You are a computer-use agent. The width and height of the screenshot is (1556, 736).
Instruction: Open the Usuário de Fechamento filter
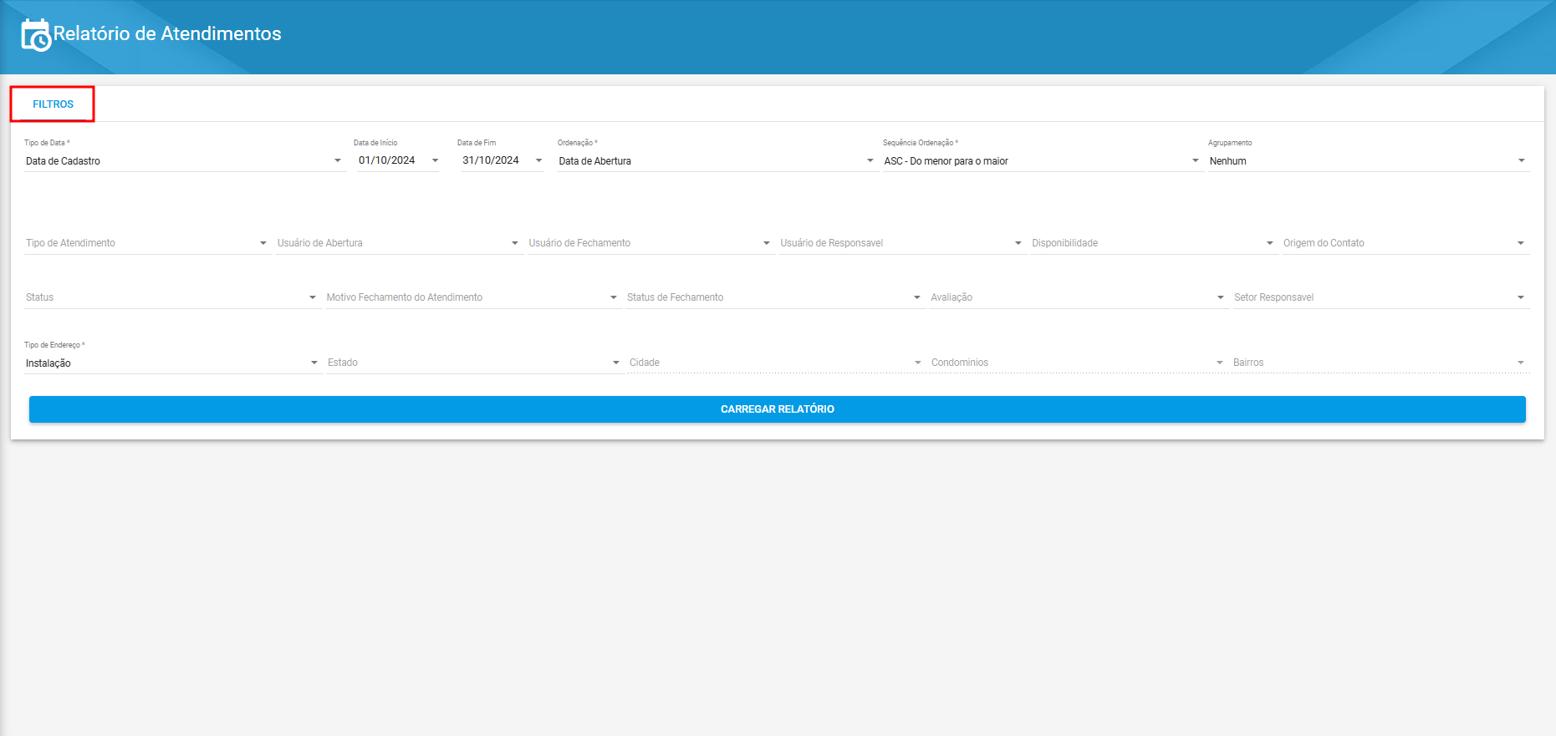pos(650,243)
